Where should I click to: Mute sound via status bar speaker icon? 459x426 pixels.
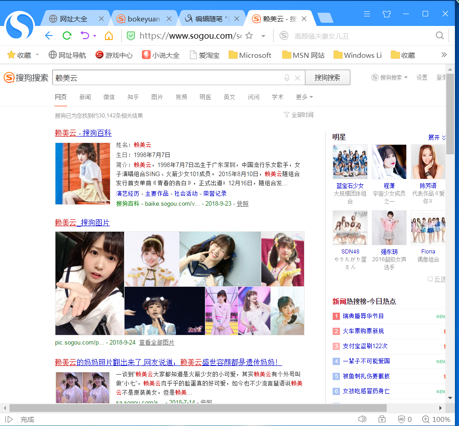tap(362, 419)
